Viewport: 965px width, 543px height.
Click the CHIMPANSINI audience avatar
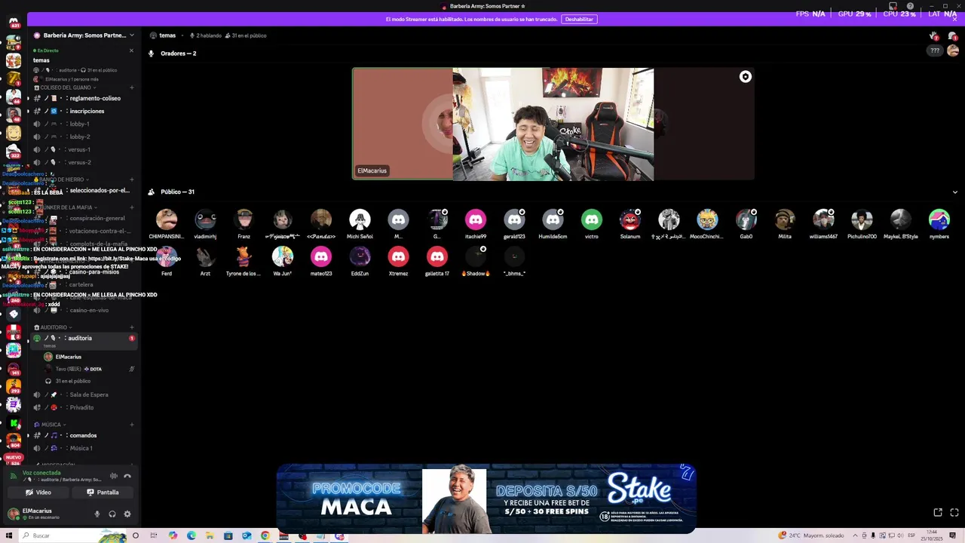(x=167, y=219)
